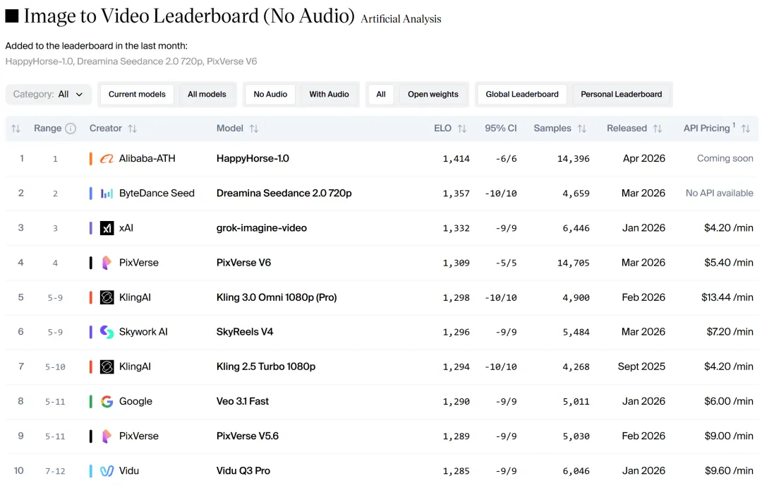The width and height of the screenshot is (762, 488).
Task: Sort by rank using the first column arrows
Action: pos(16,129)
